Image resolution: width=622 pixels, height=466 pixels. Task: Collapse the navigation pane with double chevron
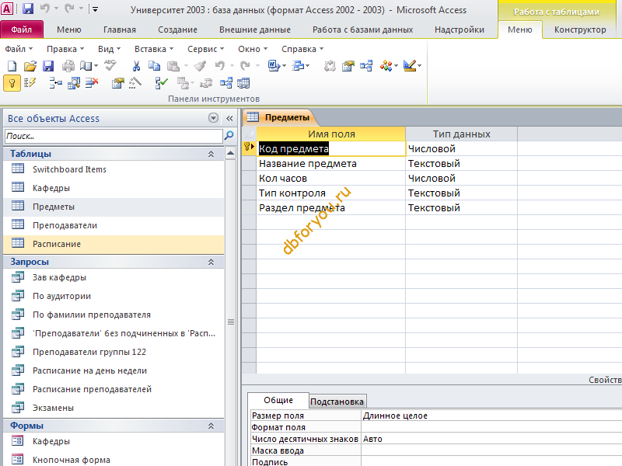229,118
